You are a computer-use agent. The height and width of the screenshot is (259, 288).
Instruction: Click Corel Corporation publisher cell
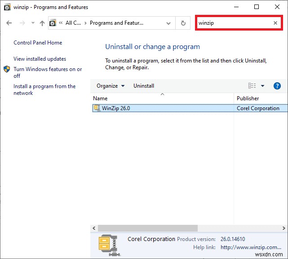[x=258, y=108]
